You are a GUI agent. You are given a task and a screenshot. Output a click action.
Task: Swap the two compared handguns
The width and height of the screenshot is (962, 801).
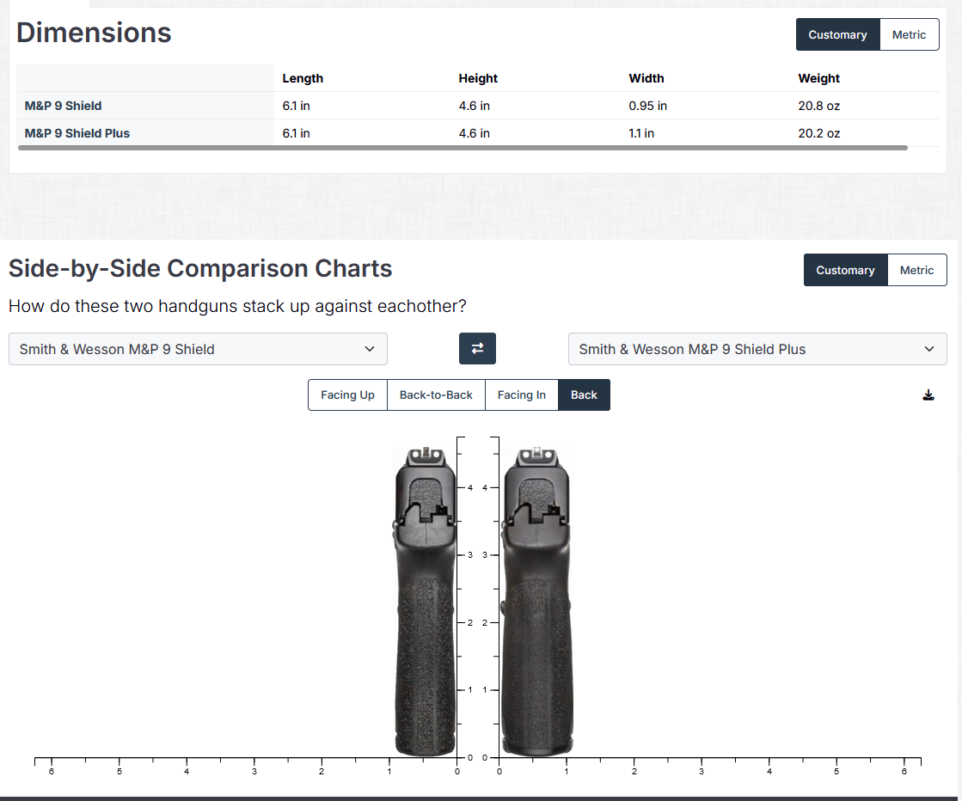[477, 348]
